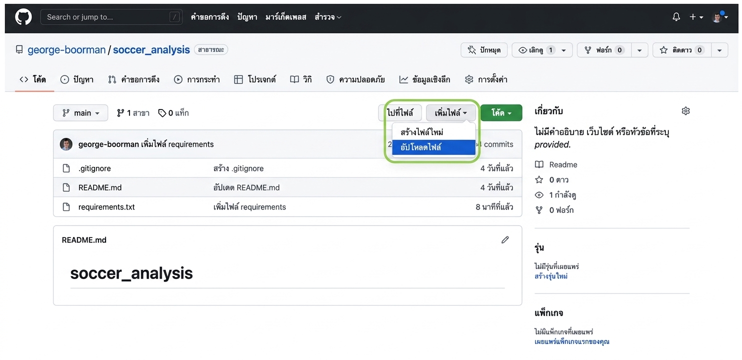Open the notifications bell

pos(676,17)
